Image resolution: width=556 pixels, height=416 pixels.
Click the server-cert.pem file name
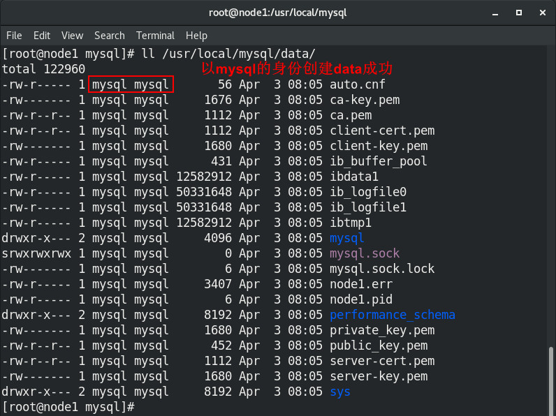[382, 361]
